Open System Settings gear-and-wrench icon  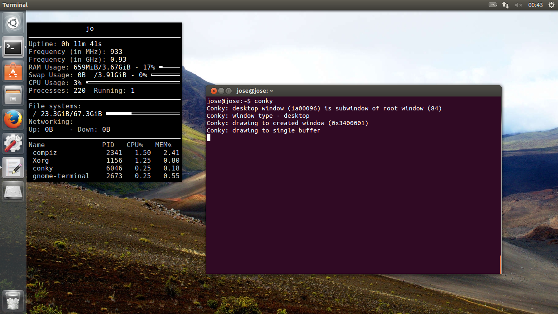13,143
